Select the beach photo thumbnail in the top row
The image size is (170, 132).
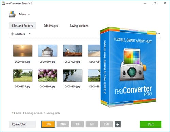tap(94, 51)
